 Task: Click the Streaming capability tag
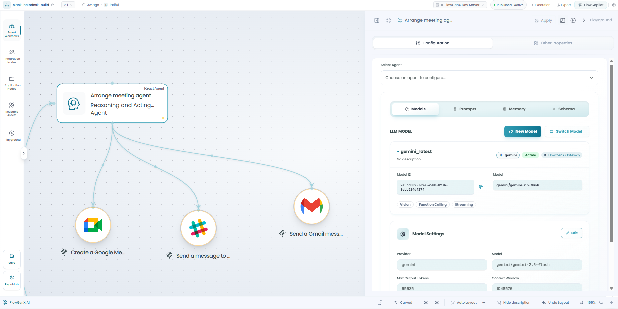coord(464,205)
